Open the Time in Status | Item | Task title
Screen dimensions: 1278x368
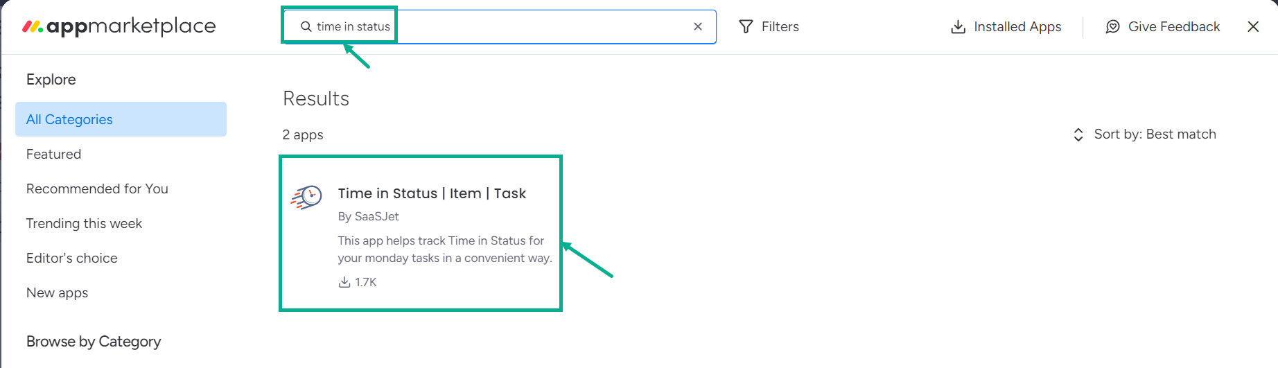[x=432, y=193]
